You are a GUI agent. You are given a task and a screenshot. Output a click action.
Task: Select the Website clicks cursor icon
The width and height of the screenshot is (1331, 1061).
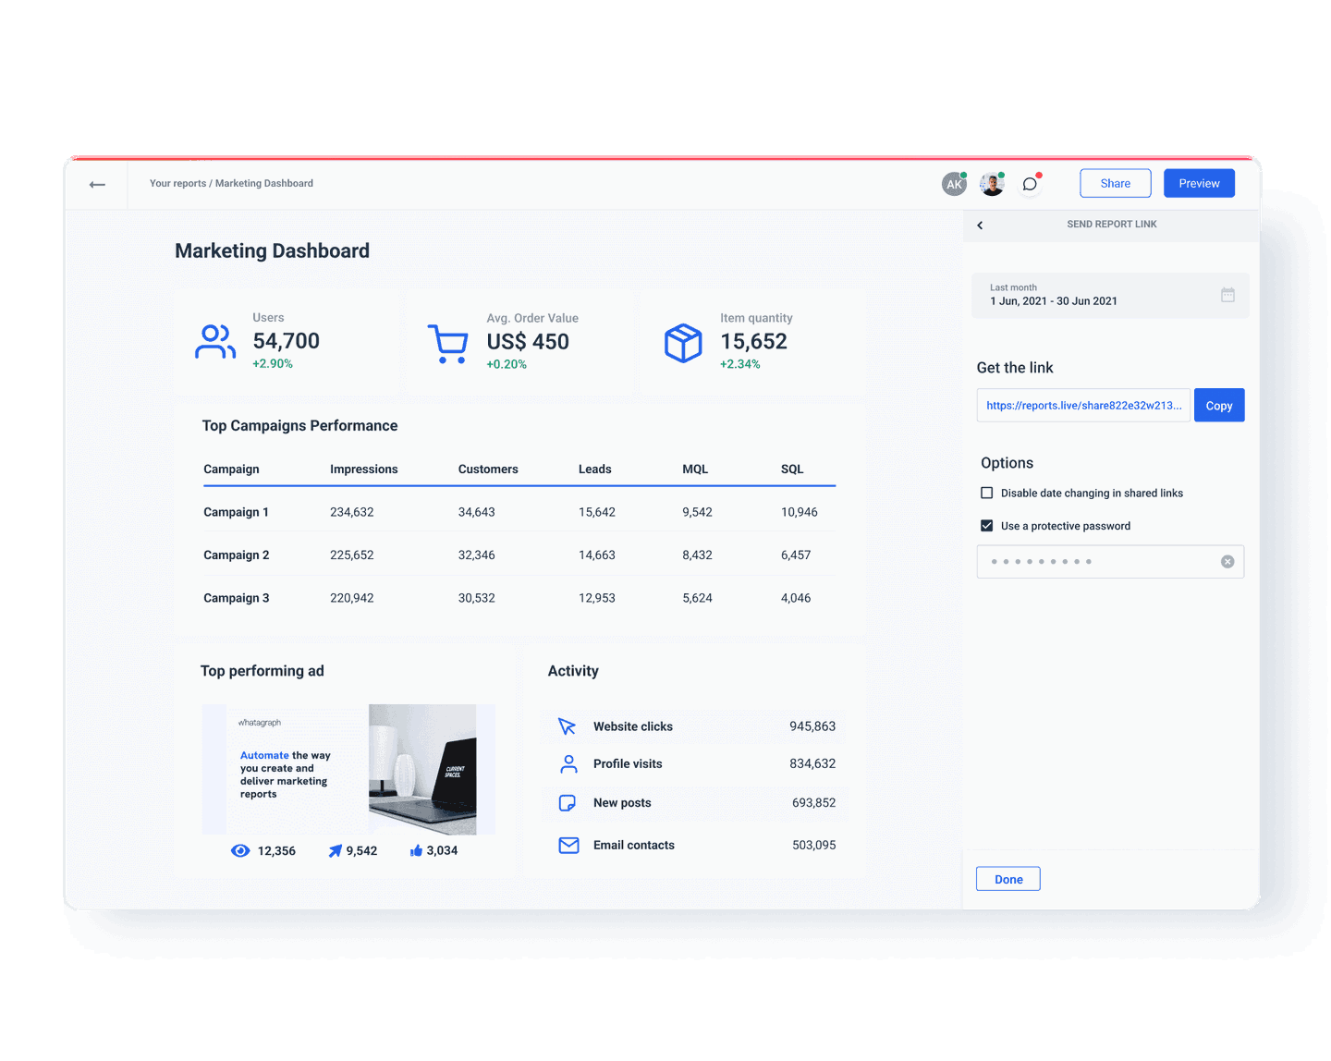(568, 726)
